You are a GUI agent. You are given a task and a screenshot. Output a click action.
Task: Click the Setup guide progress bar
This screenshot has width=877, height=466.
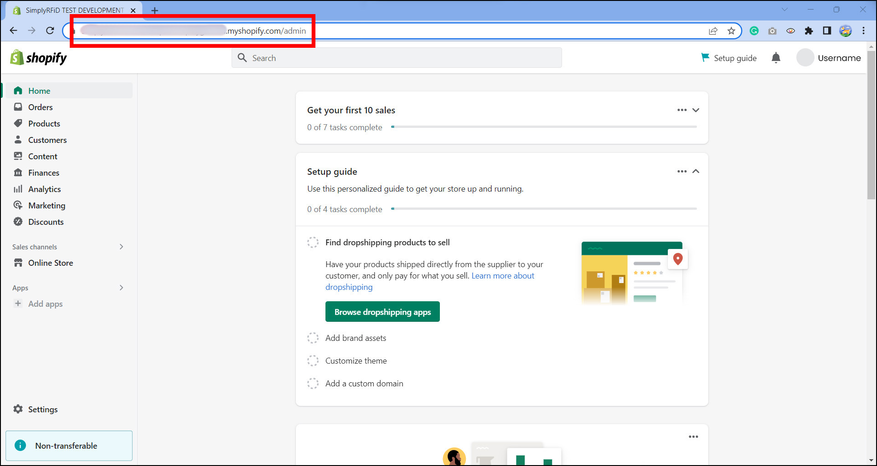point(544,209)
